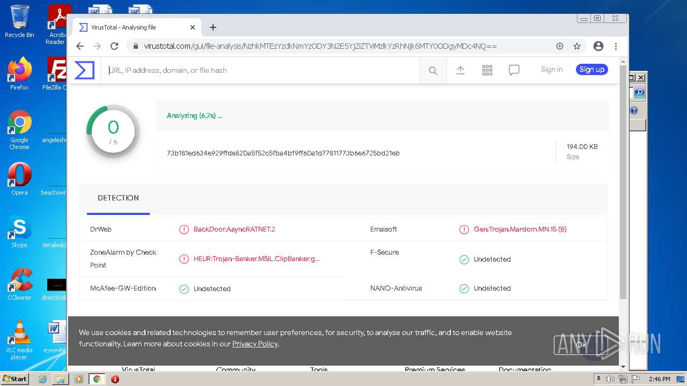The height and width of the screenshot is (386, 687).
Task: Click Gen:Trojan.Mardom.MN.15 (B) detection result
Action: [520, 229]
